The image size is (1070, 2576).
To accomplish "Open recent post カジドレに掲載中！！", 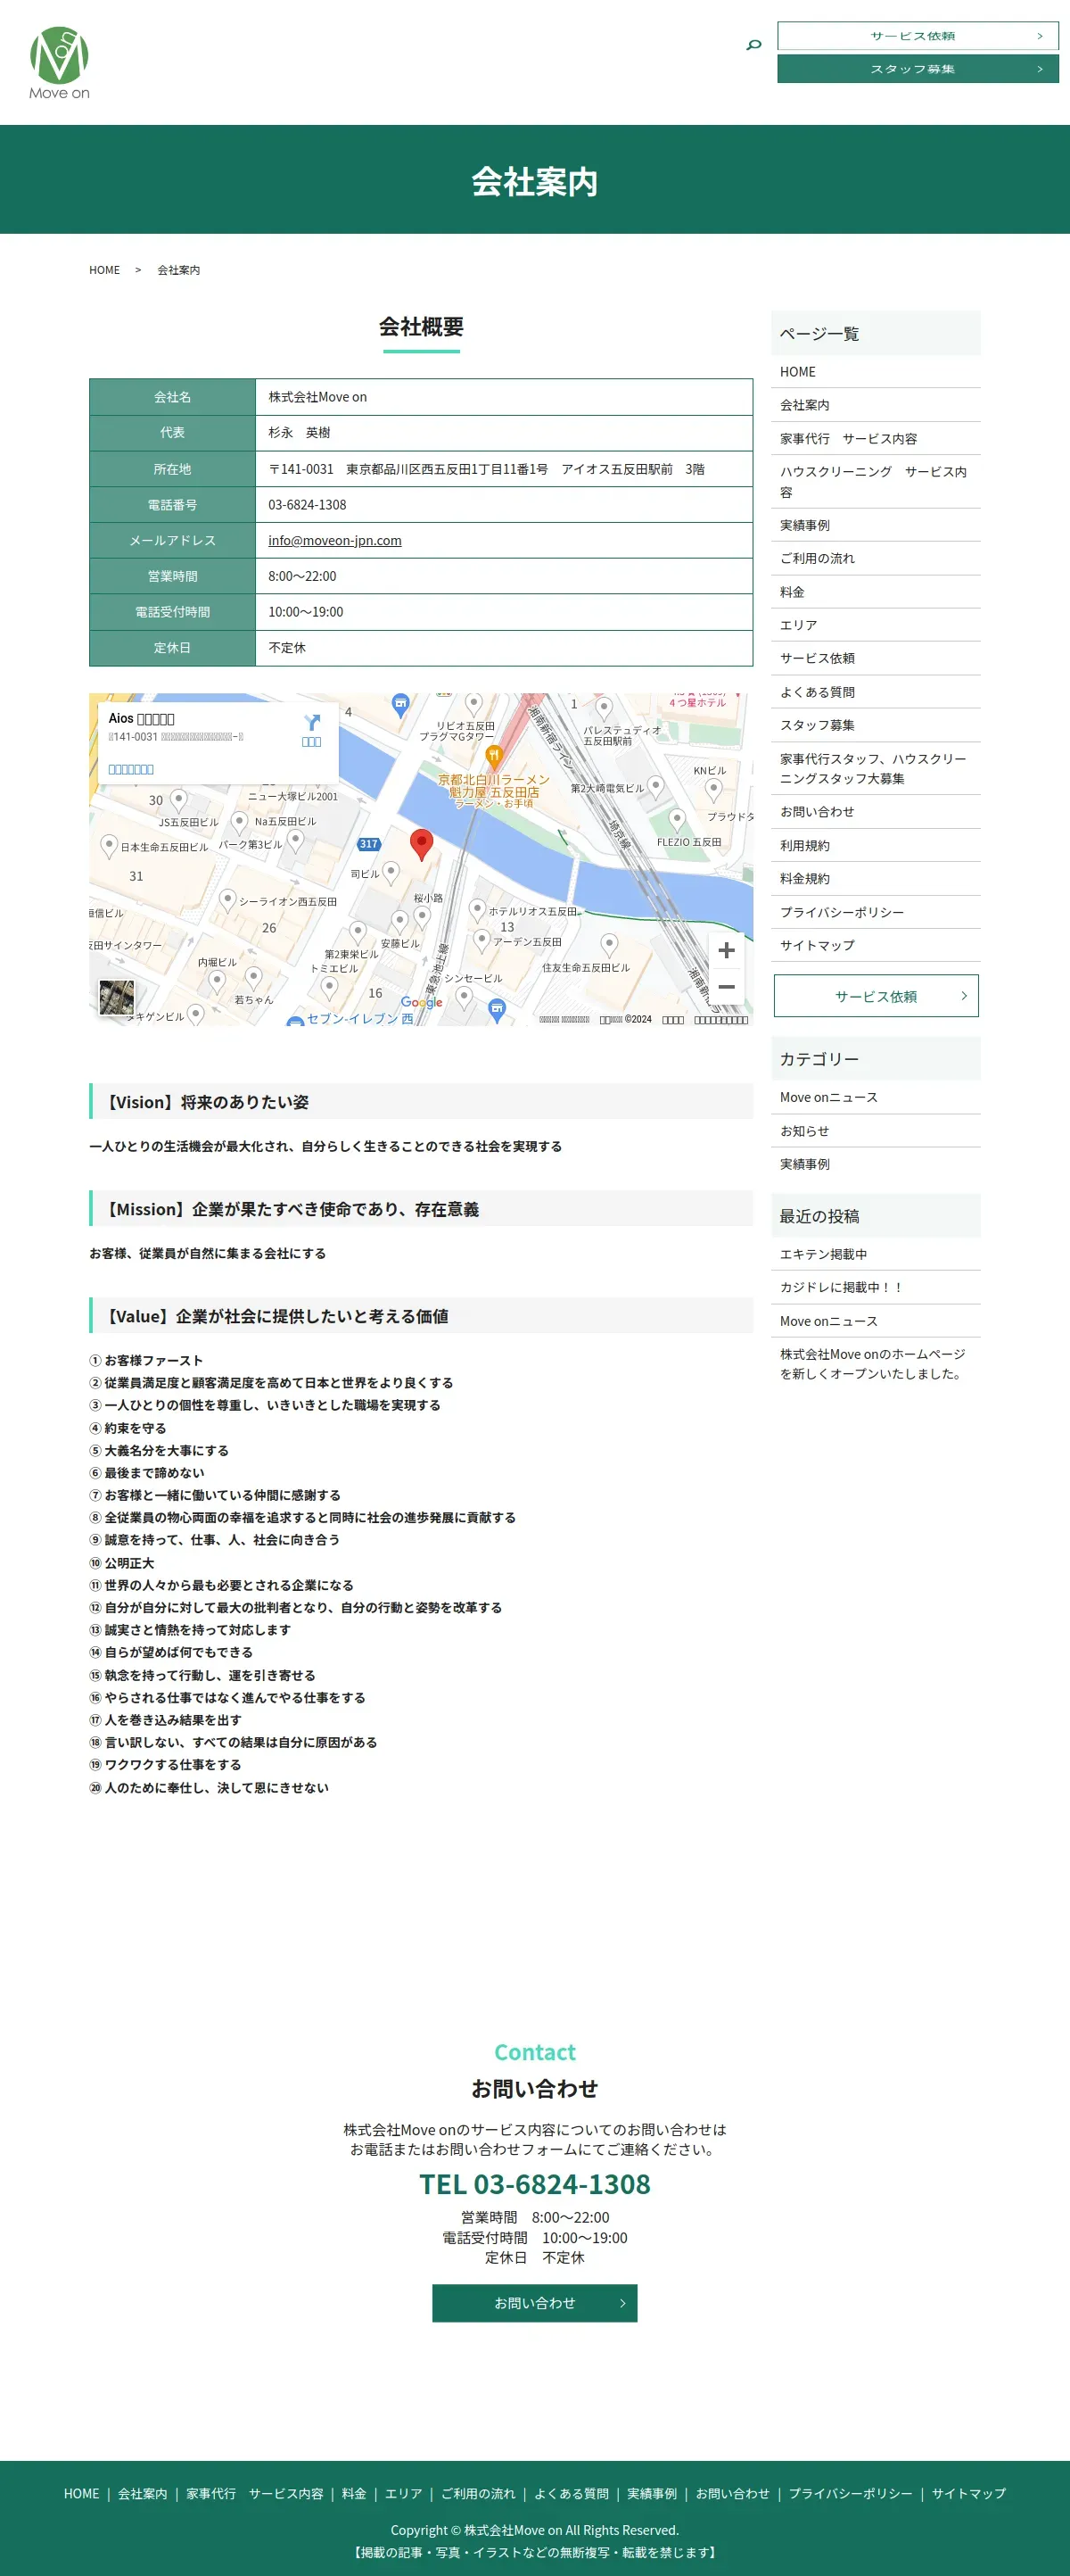I will coord(877,1287).
